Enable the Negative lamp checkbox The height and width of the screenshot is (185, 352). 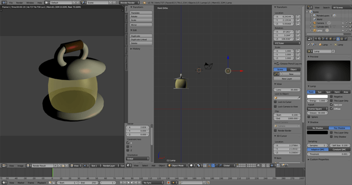tap(332, 97)
